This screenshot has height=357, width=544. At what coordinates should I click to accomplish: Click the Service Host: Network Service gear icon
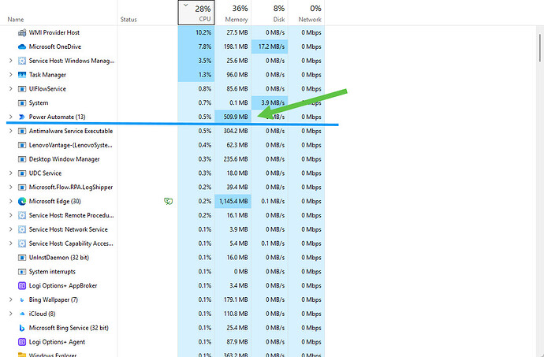click(x=22, y=229)
